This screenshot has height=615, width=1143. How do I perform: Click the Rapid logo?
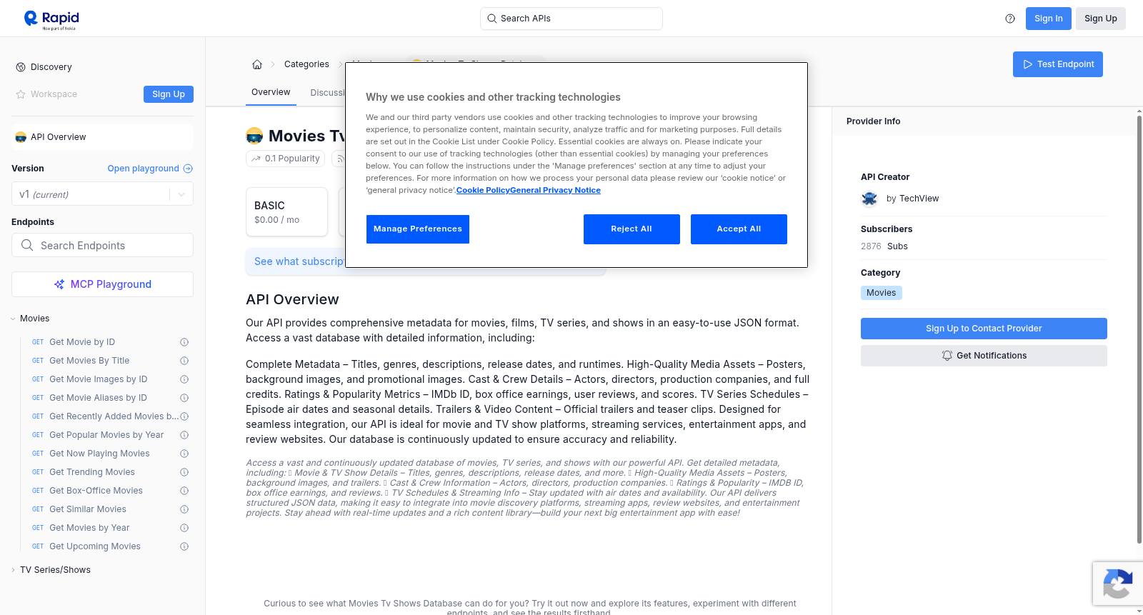click(x=51, y=19)
